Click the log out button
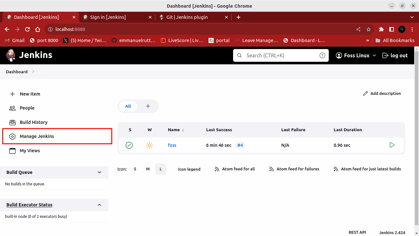 click(x=395, y=55)
